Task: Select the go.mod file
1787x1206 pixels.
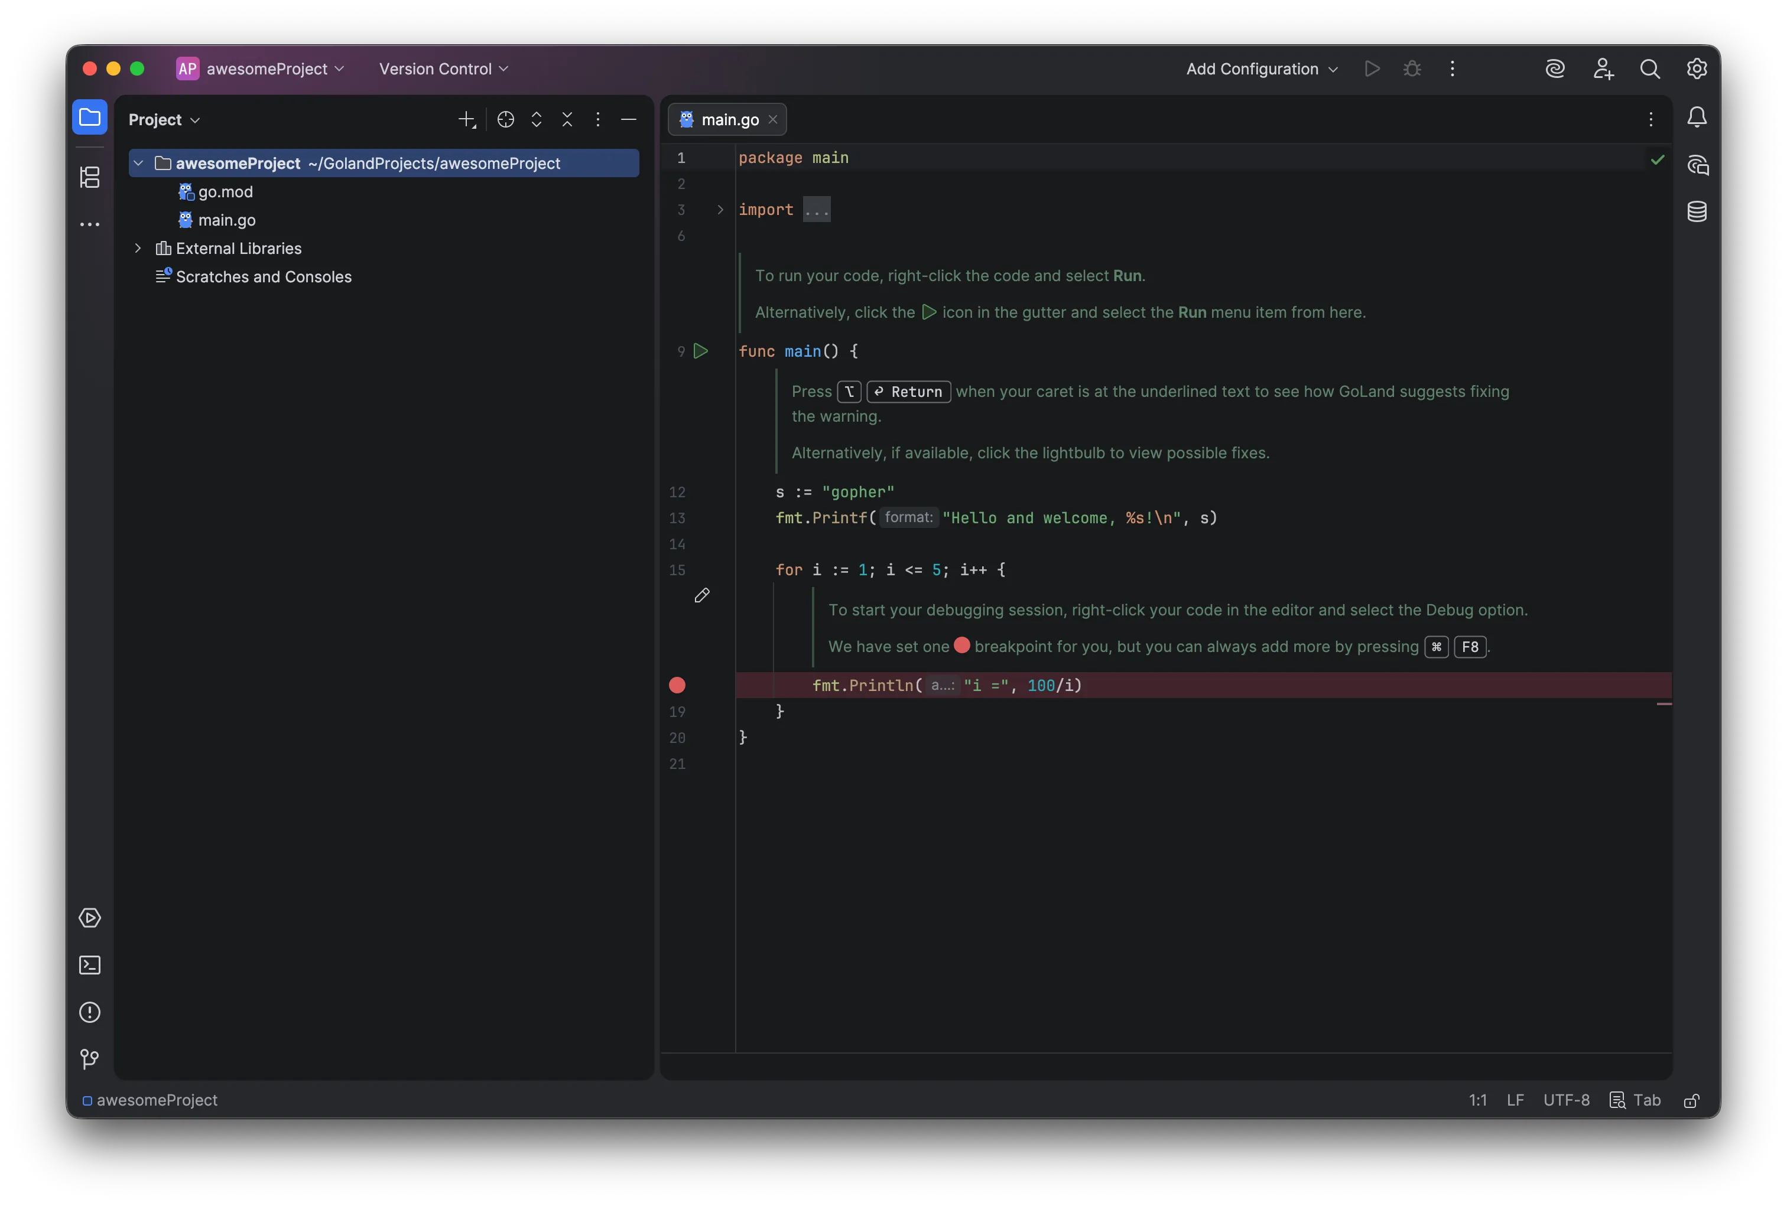Action: pos(225,191)
